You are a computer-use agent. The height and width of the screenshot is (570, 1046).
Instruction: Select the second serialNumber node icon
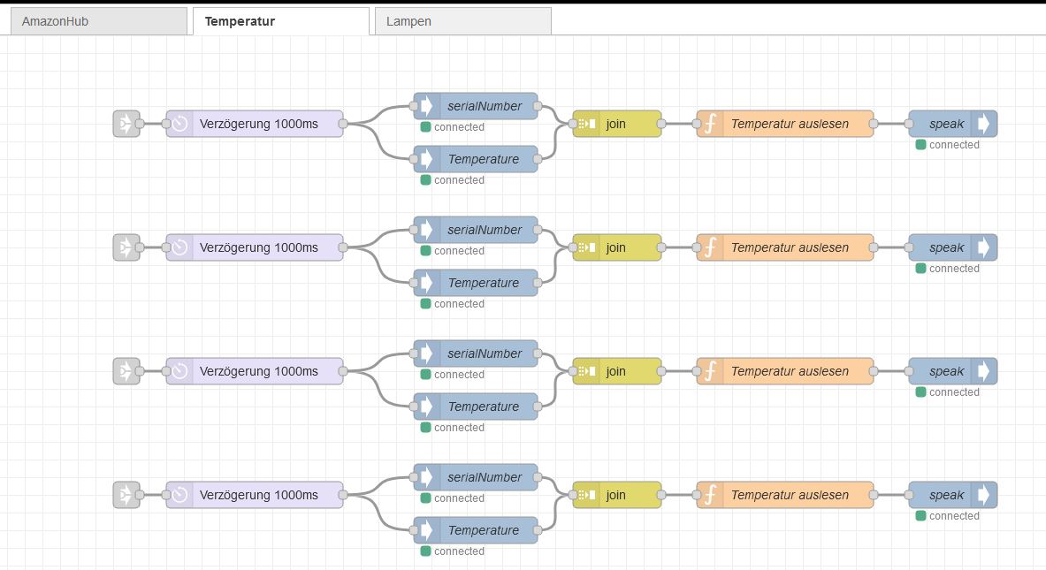click(x=424, y=230)
